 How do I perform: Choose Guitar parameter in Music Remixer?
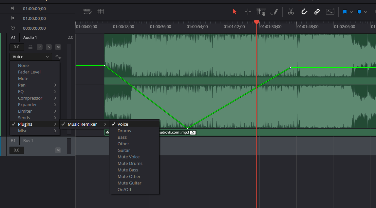[x=134, y=151]
